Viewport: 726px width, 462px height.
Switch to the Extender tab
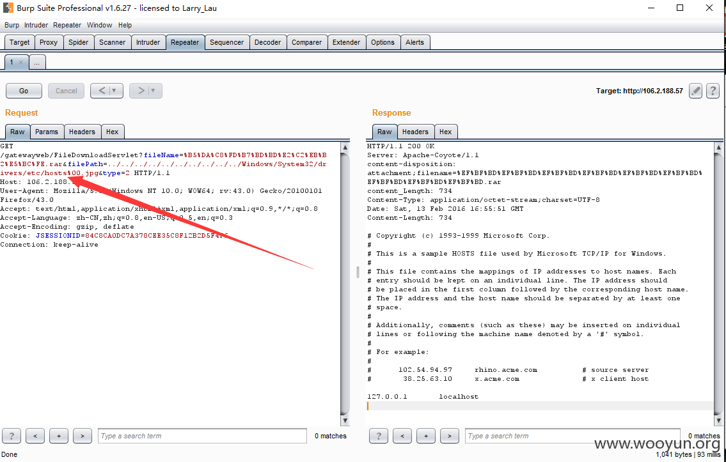pyautogui.click(x=346, y=42)
